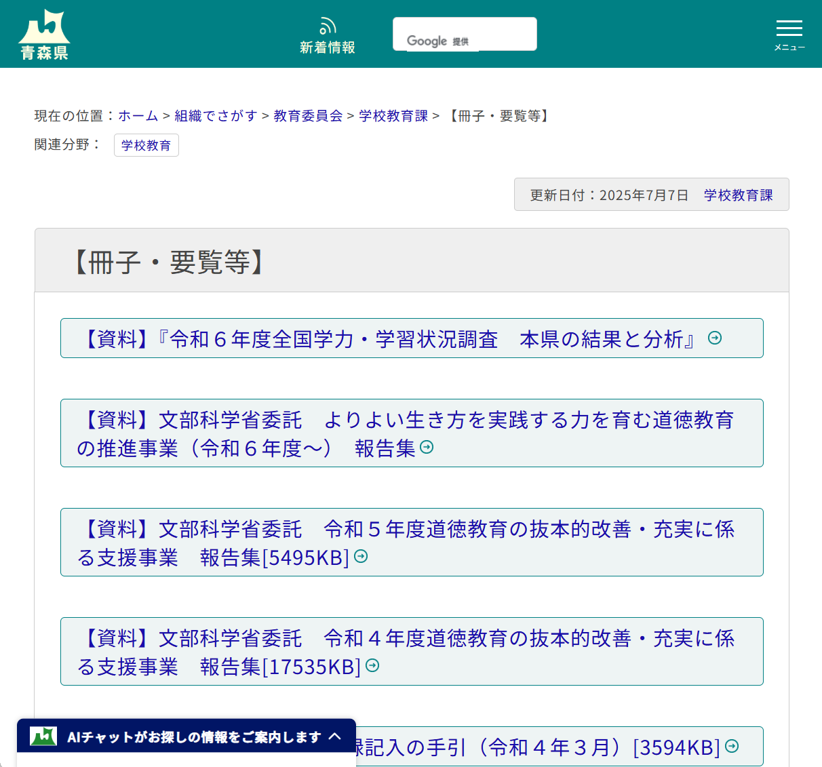Click the arrow icon beside the 手引（令和4年3月）link
The height and width of the screenshot is (767, 822).
click(731, 746)
